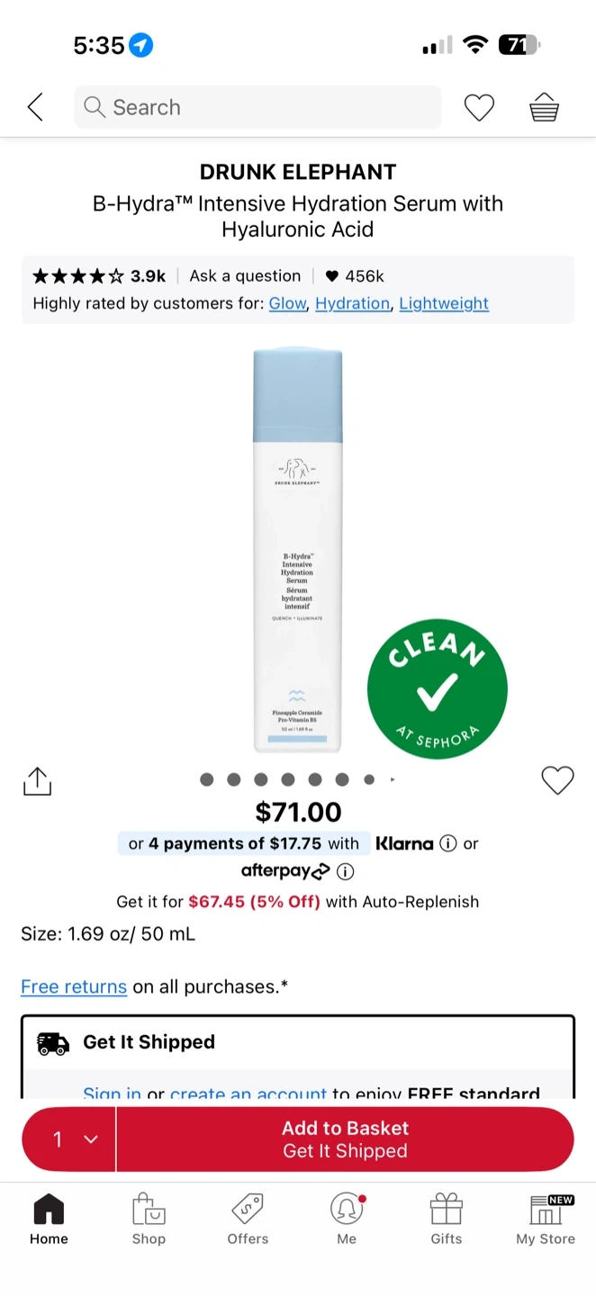Open the Free returns link
This screenshot has width=596, height=1296.
pyautogui.click(x=74, y=987)
